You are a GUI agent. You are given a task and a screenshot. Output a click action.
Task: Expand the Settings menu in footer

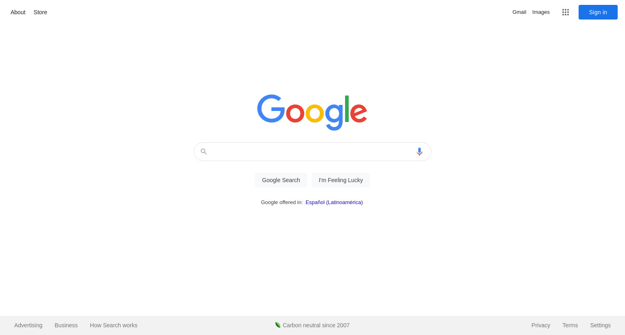point(600,325)
